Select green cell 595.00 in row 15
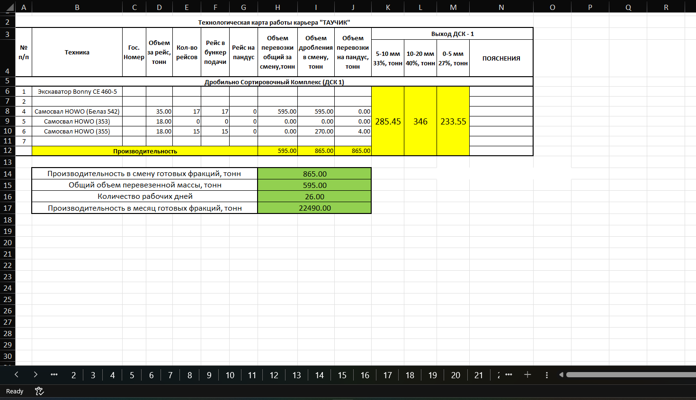Viewport: 696px width, 400px height. click(314, 185)
